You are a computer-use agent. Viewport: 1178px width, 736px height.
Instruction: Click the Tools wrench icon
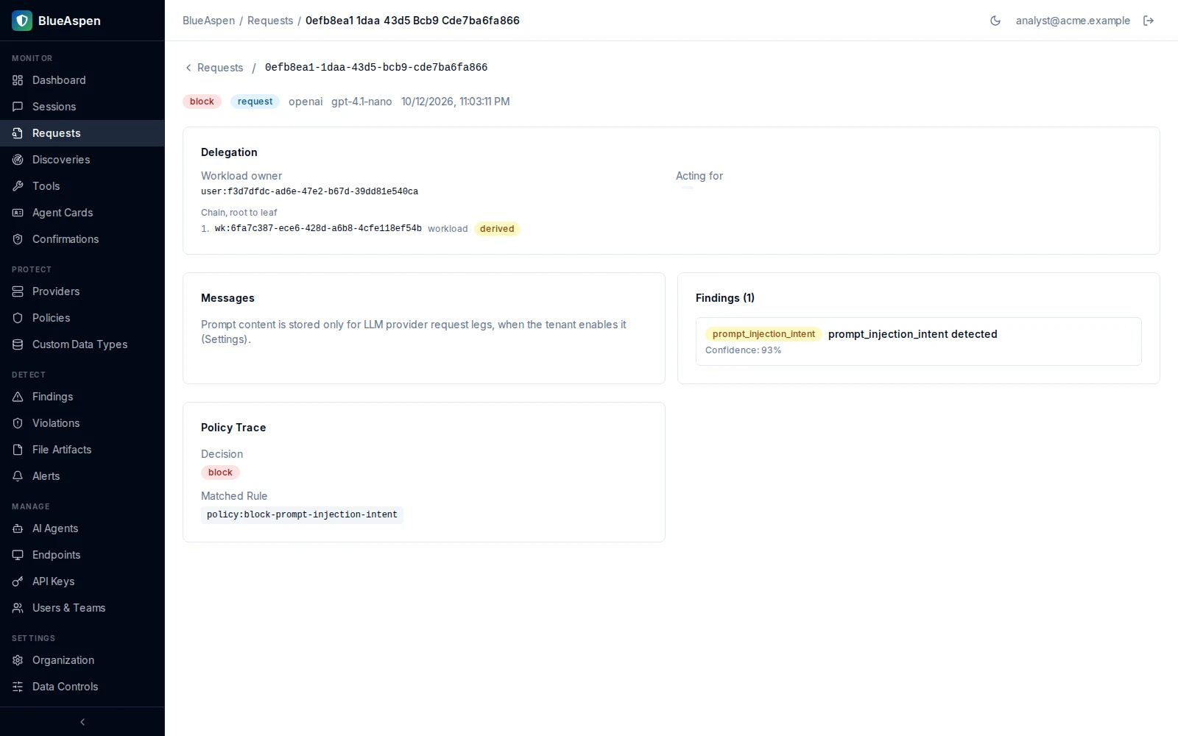[18, 186]
